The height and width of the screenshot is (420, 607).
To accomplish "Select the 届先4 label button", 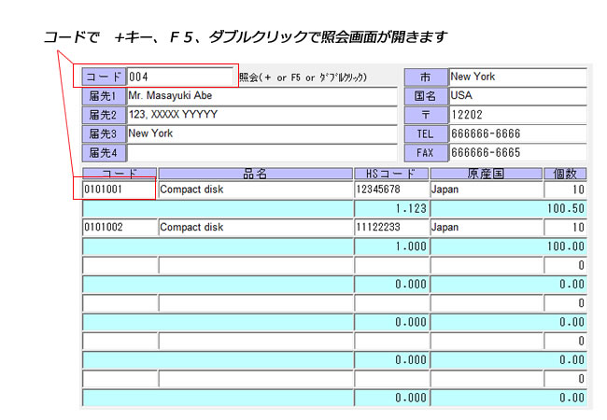I will [104, 152].
